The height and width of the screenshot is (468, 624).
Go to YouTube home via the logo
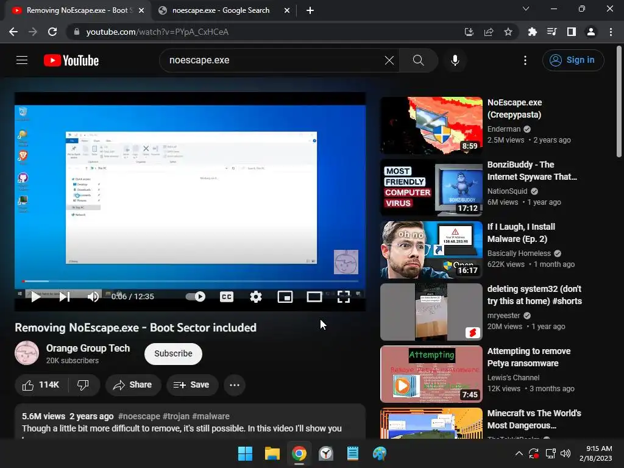pos(71,60)
